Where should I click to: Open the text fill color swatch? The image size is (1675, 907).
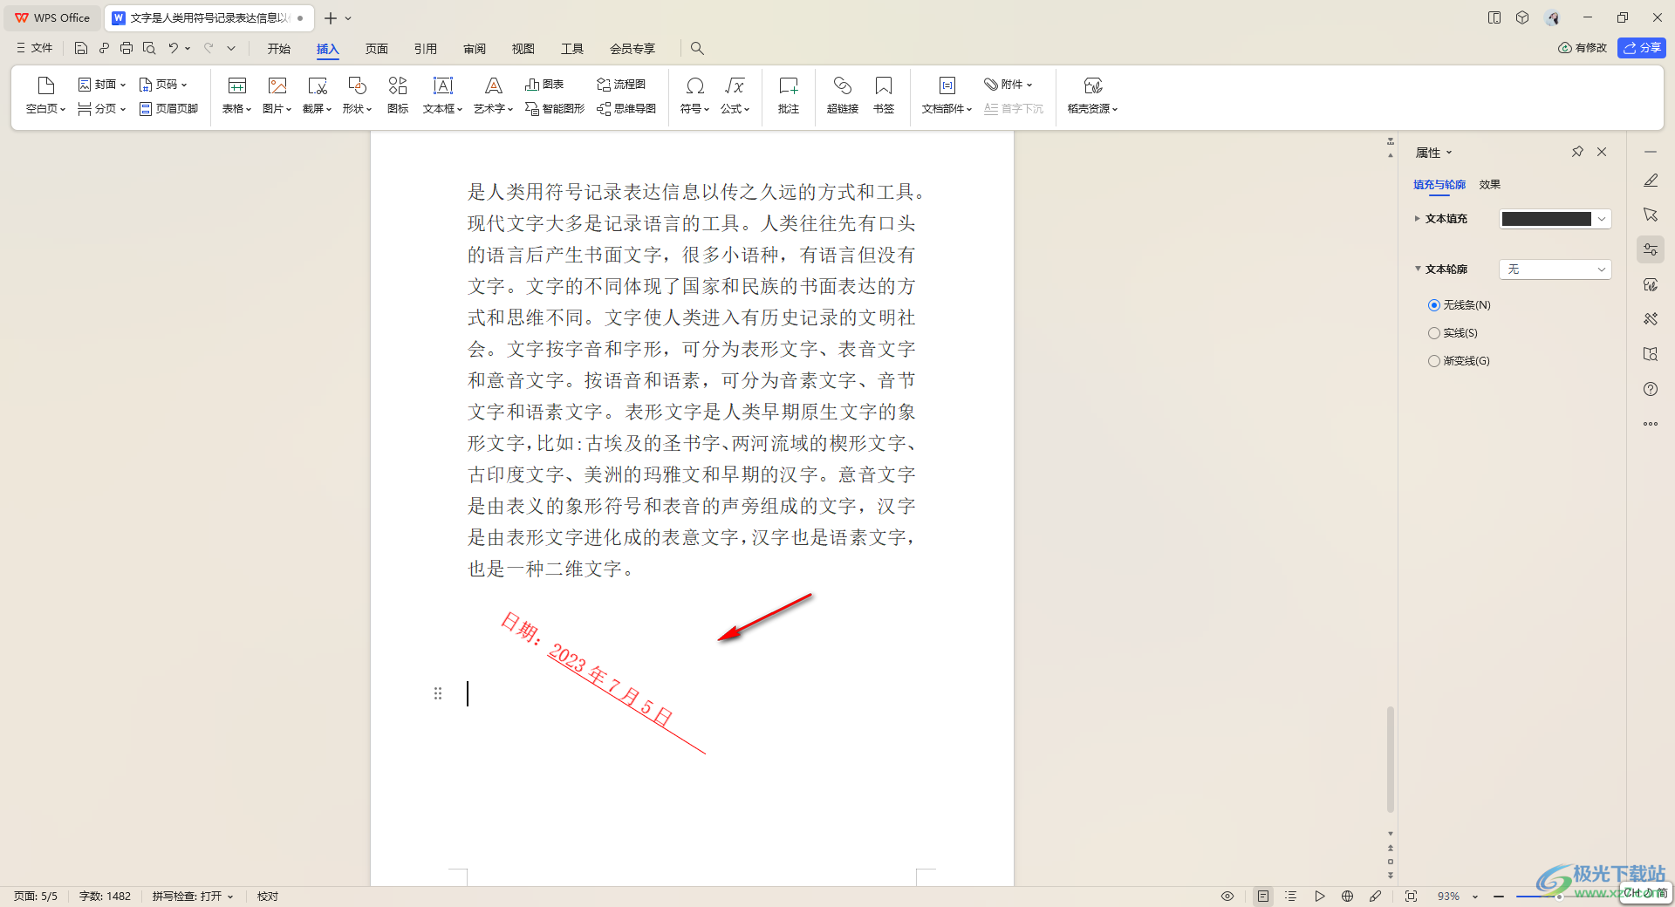tap(1555, 219)
